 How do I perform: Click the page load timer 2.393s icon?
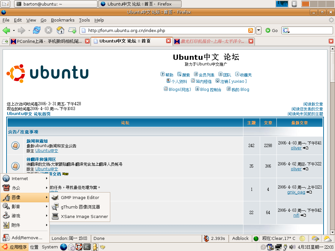[x=206, y=238]
